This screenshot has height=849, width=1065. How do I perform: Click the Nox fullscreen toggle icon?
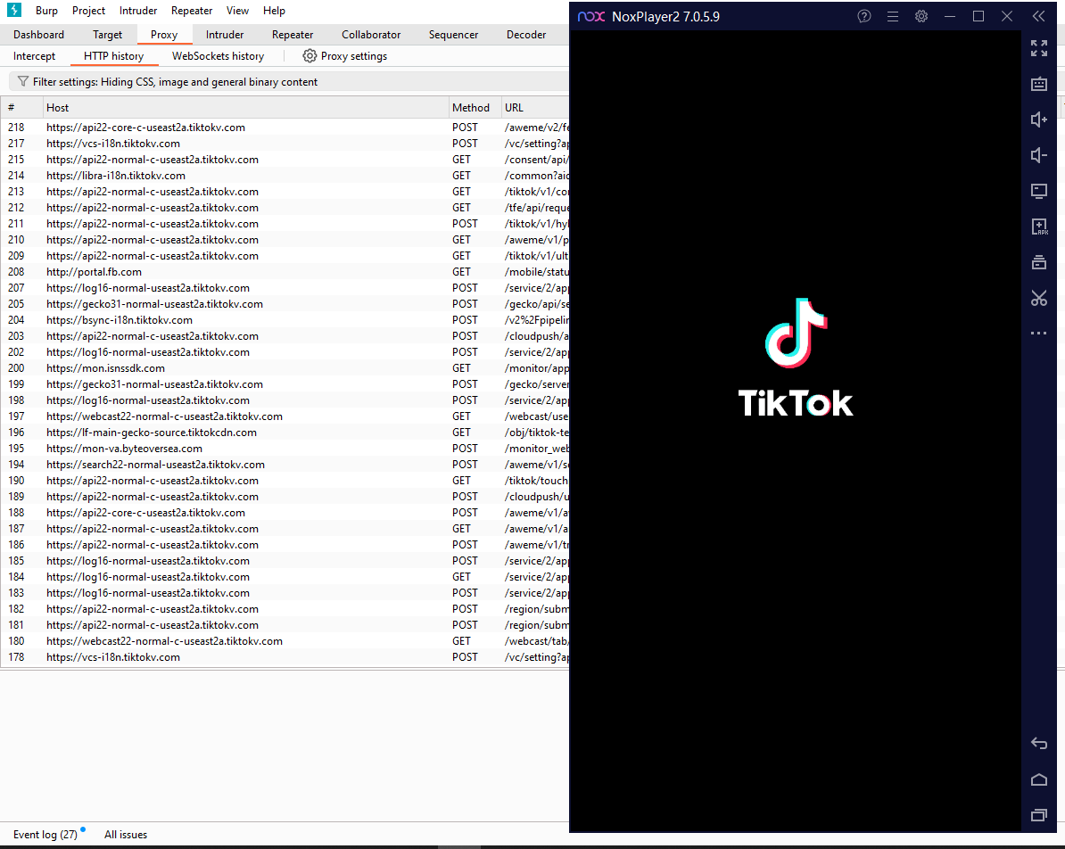pyautogui.click(x=1039, y=48)
